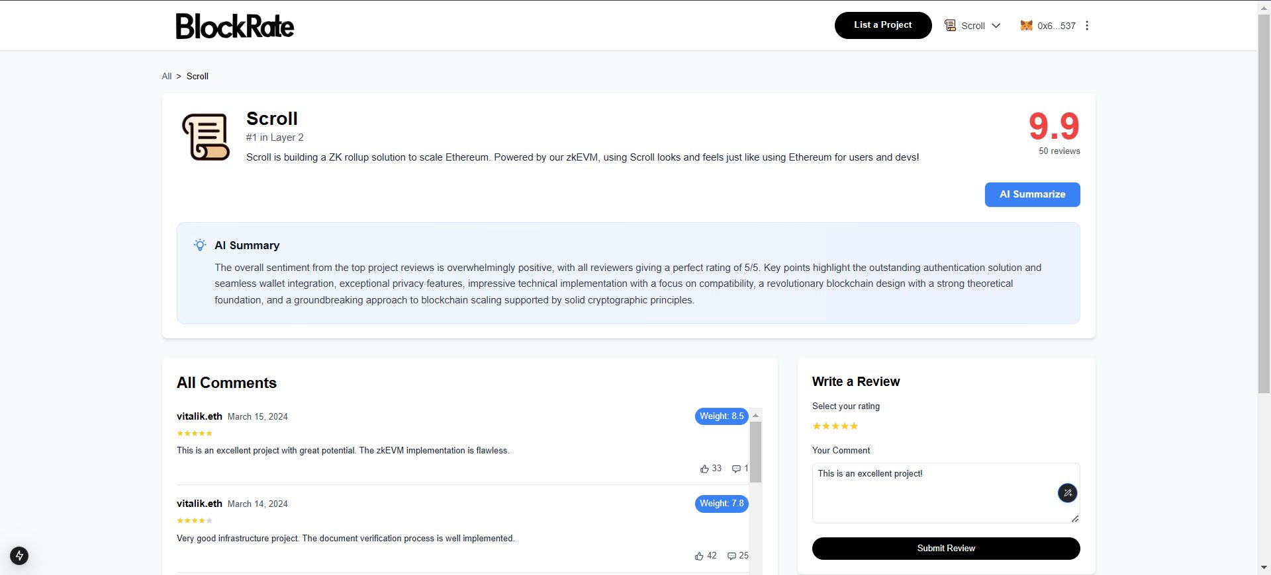The width and height of the screenshot is (1271, 575).
Task: Click the Scroll breadcrumb item
Action: [197, 76]
